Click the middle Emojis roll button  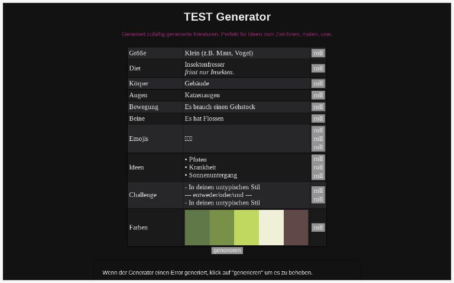318,139
